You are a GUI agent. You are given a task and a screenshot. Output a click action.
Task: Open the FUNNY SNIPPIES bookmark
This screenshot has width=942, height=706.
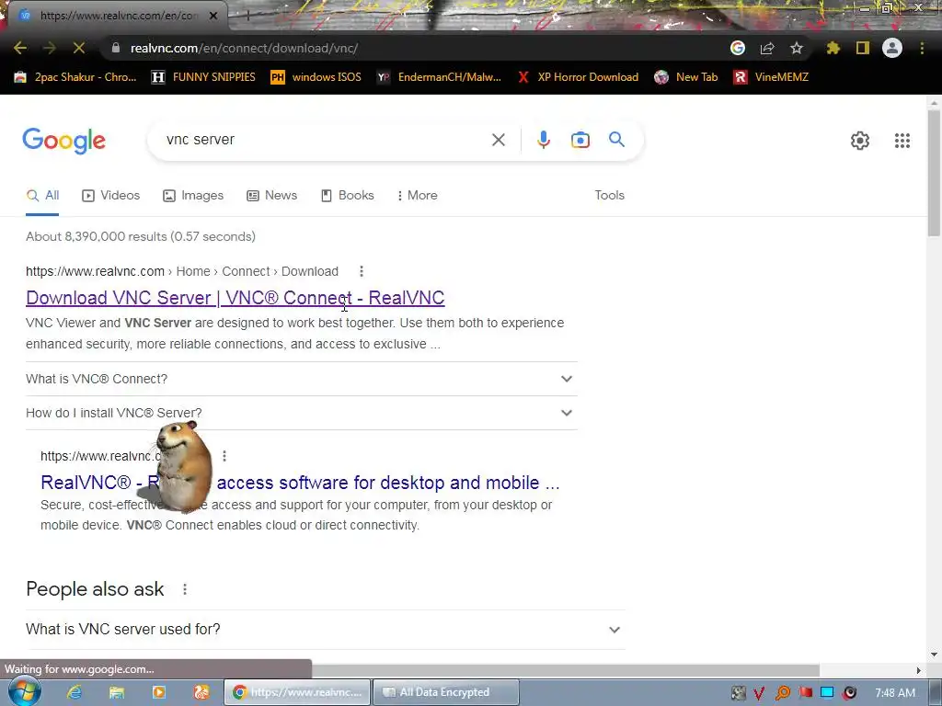point(203,77)
